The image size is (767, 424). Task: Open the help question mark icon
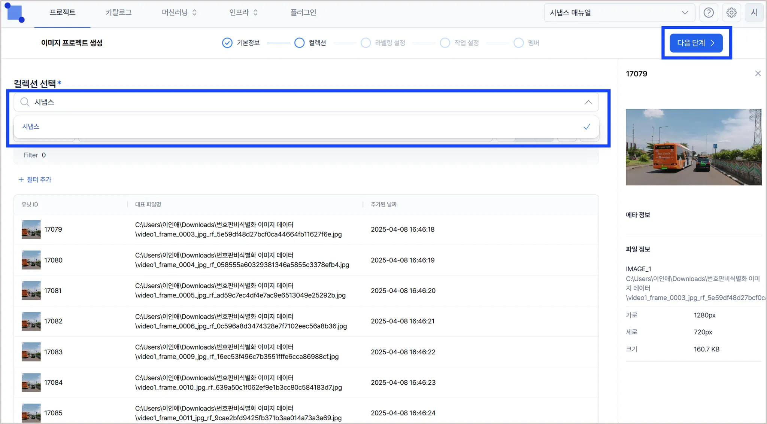point(708,13)
